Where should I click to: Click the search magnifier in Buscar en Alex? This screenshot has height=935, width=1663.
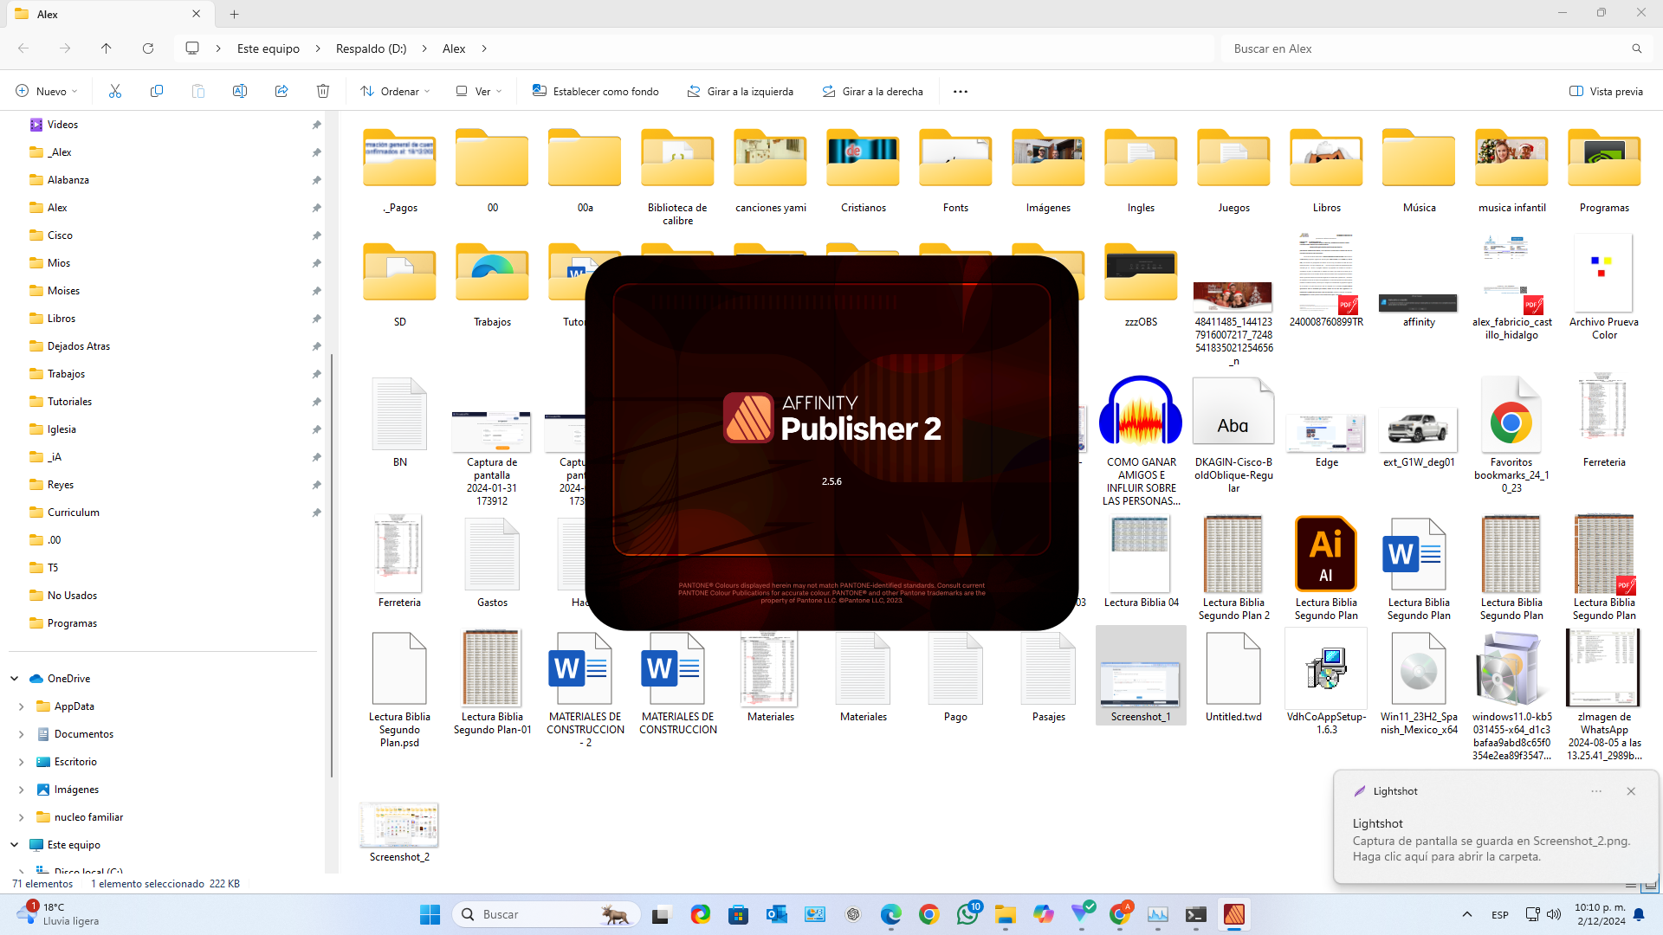1637,48
